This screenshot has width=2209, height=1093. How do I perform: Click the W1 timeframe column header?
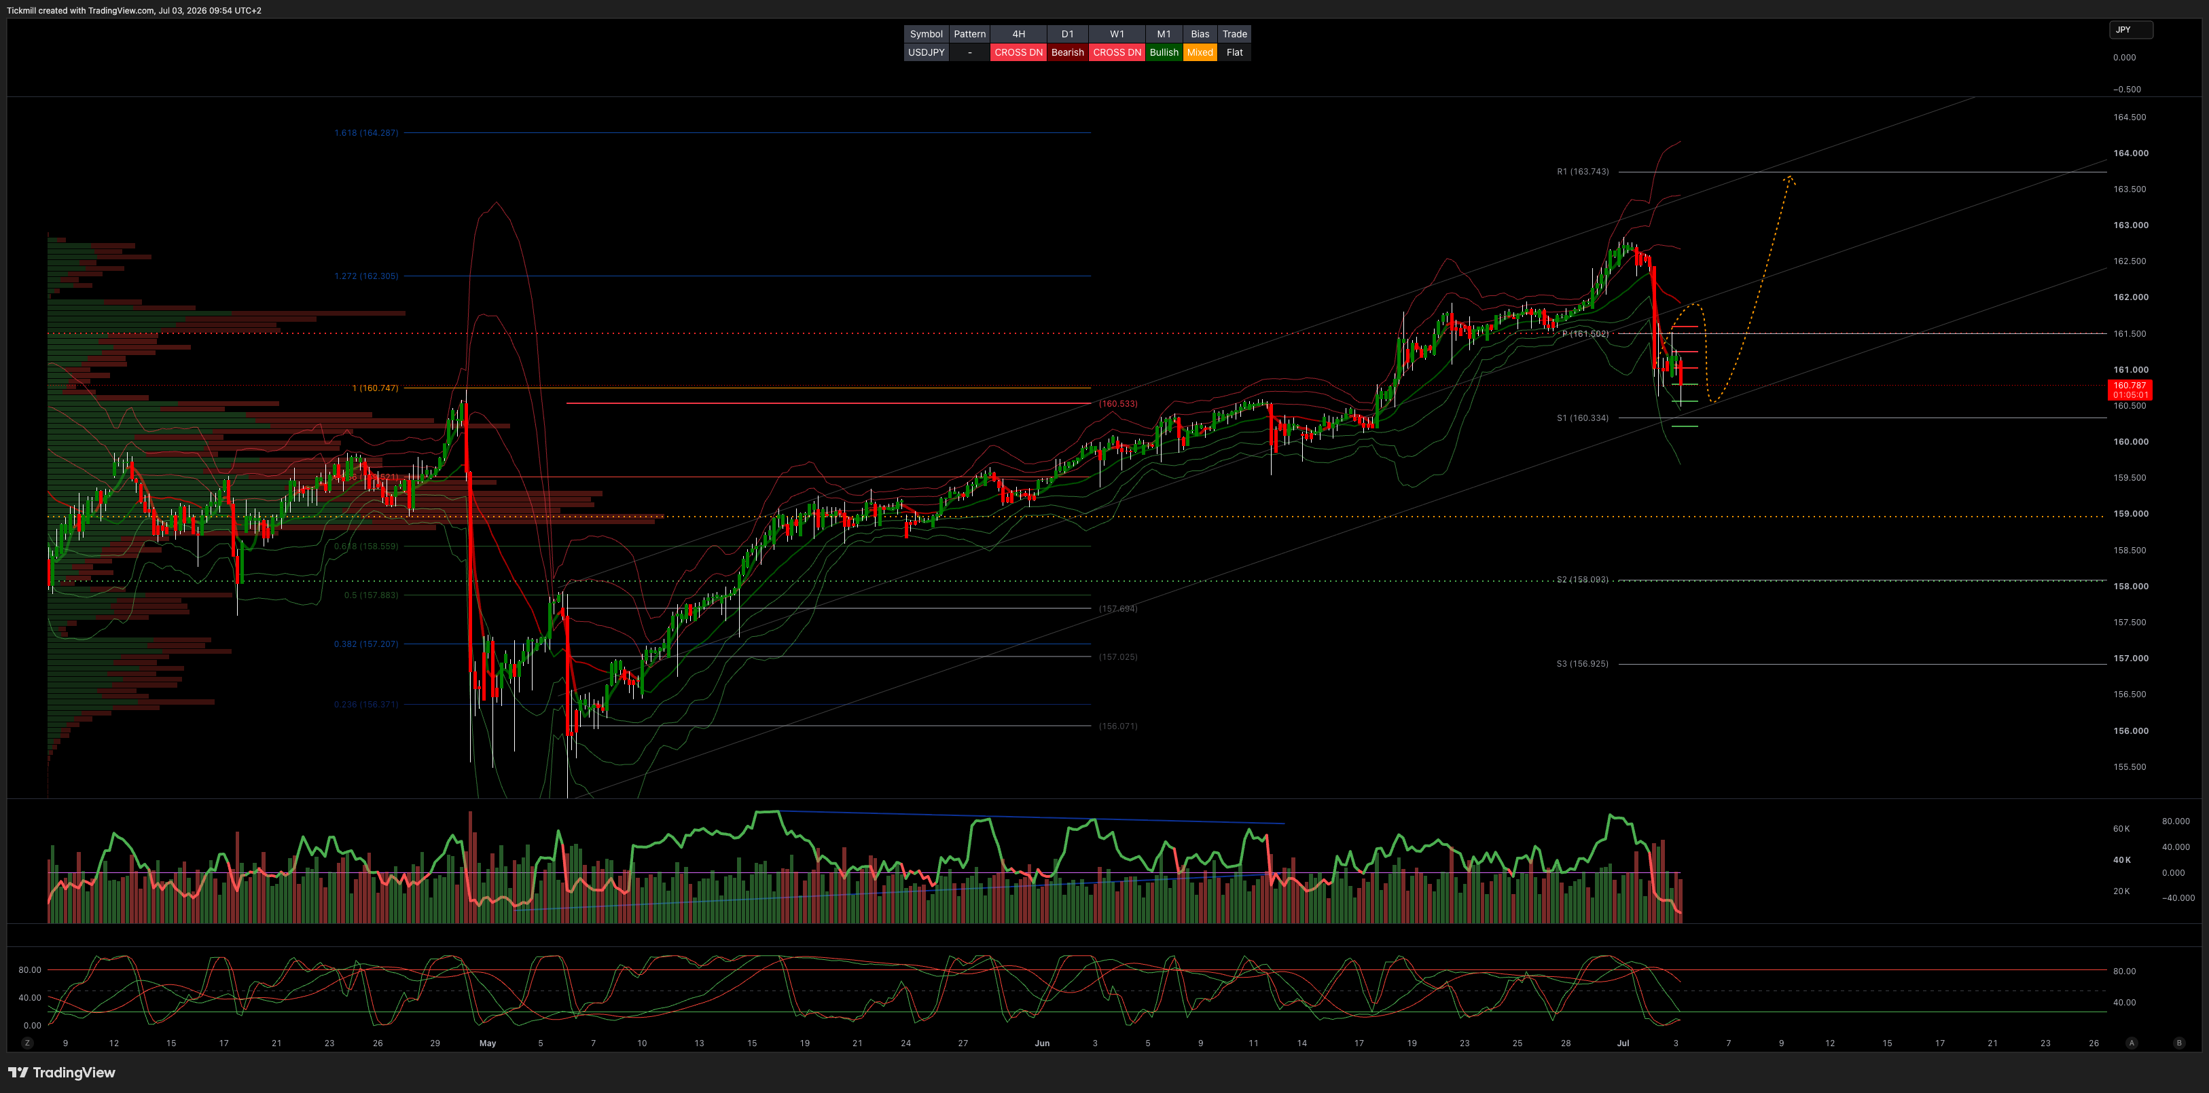click(1117, 35)
